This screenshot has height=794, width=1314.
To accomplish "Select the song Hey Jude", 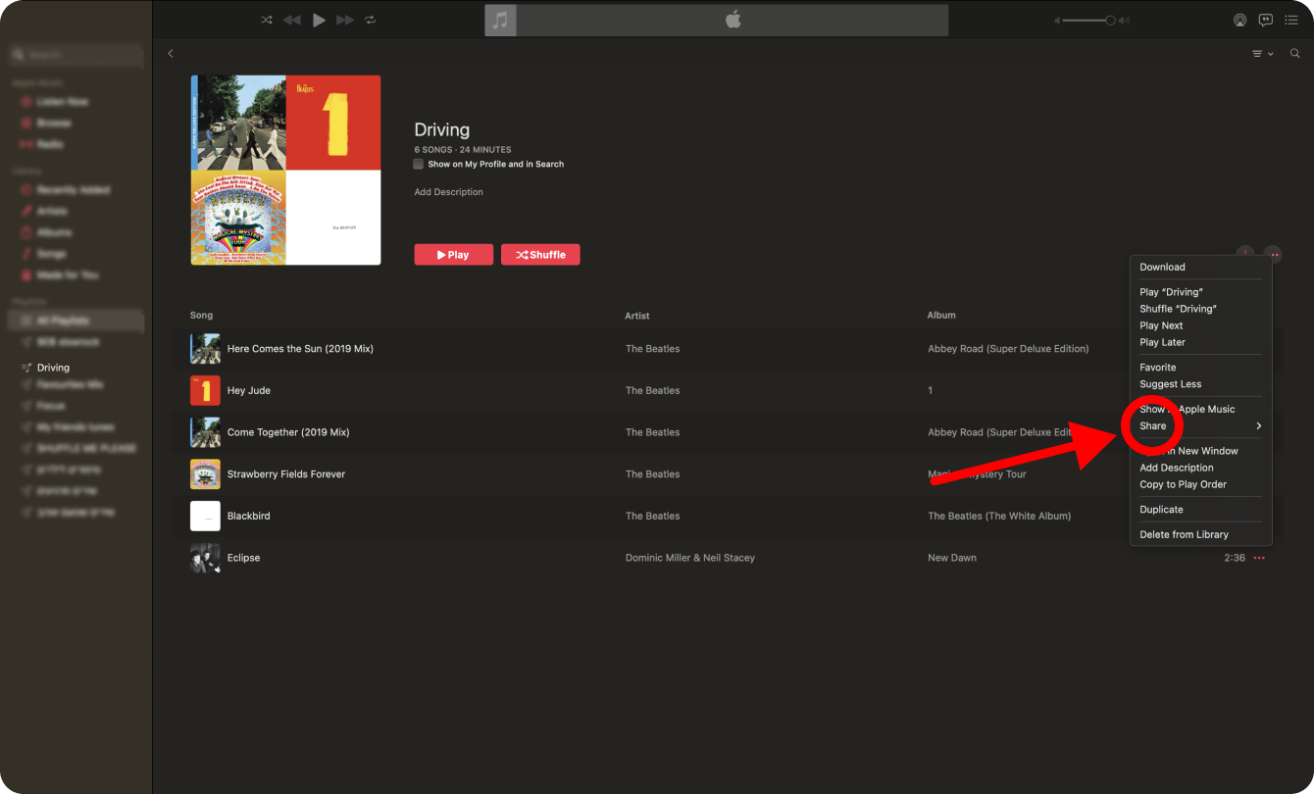I will pos(249,390).
